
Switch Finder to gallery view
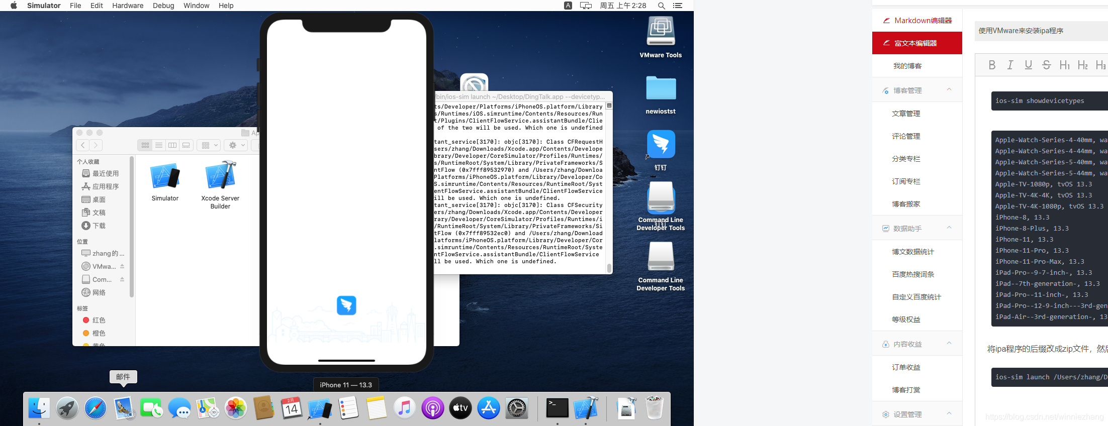click(186, 145)
